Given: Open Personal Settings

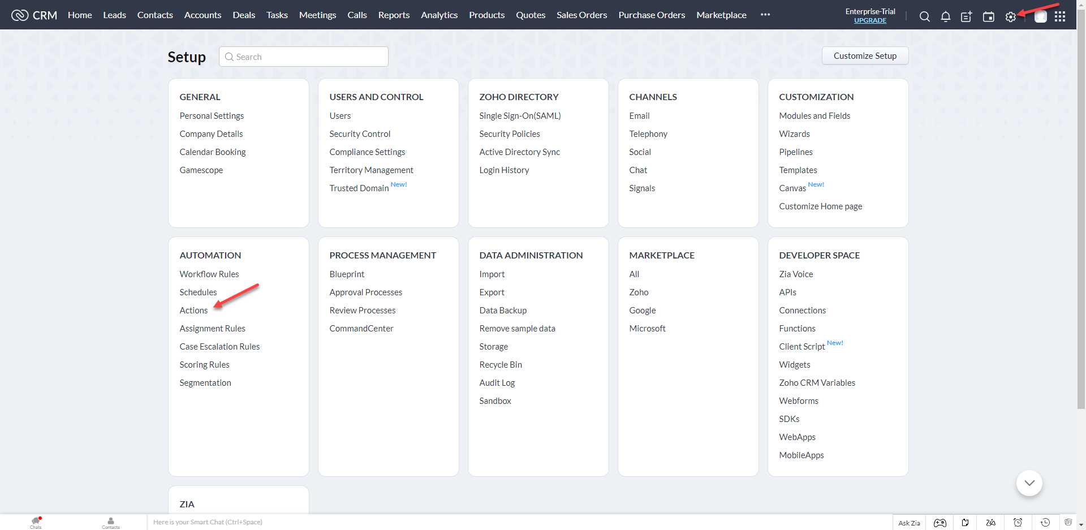Looking at the screenshot, I should click(x=212, y=115).
